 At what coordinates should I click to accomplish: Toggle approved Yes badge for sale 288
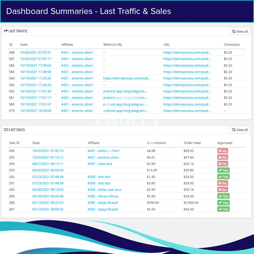point(223,203)
